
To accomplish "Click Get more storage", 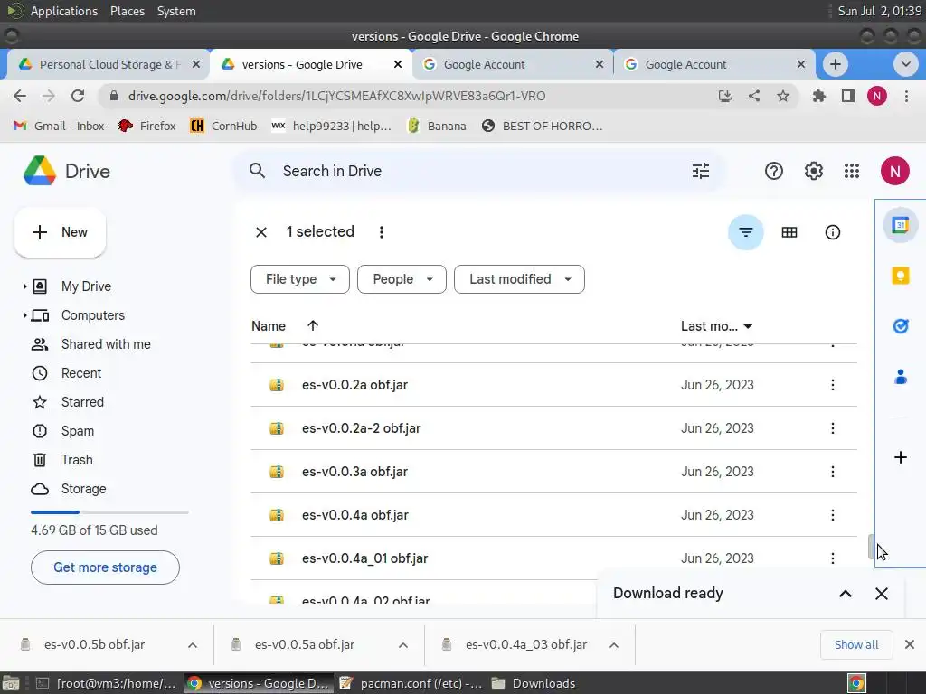I will click(x=105, y=567).
